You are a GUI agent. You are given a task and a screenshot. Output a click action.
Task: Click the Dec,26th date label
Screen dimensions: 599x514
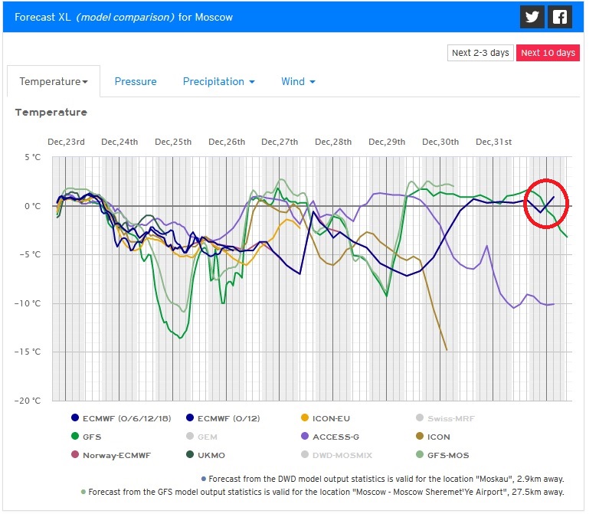pyautogui.click(x=227, y=142)
